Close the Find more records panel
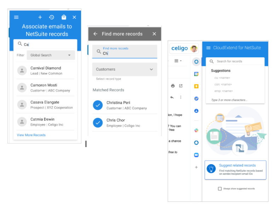 coord(154,34)
